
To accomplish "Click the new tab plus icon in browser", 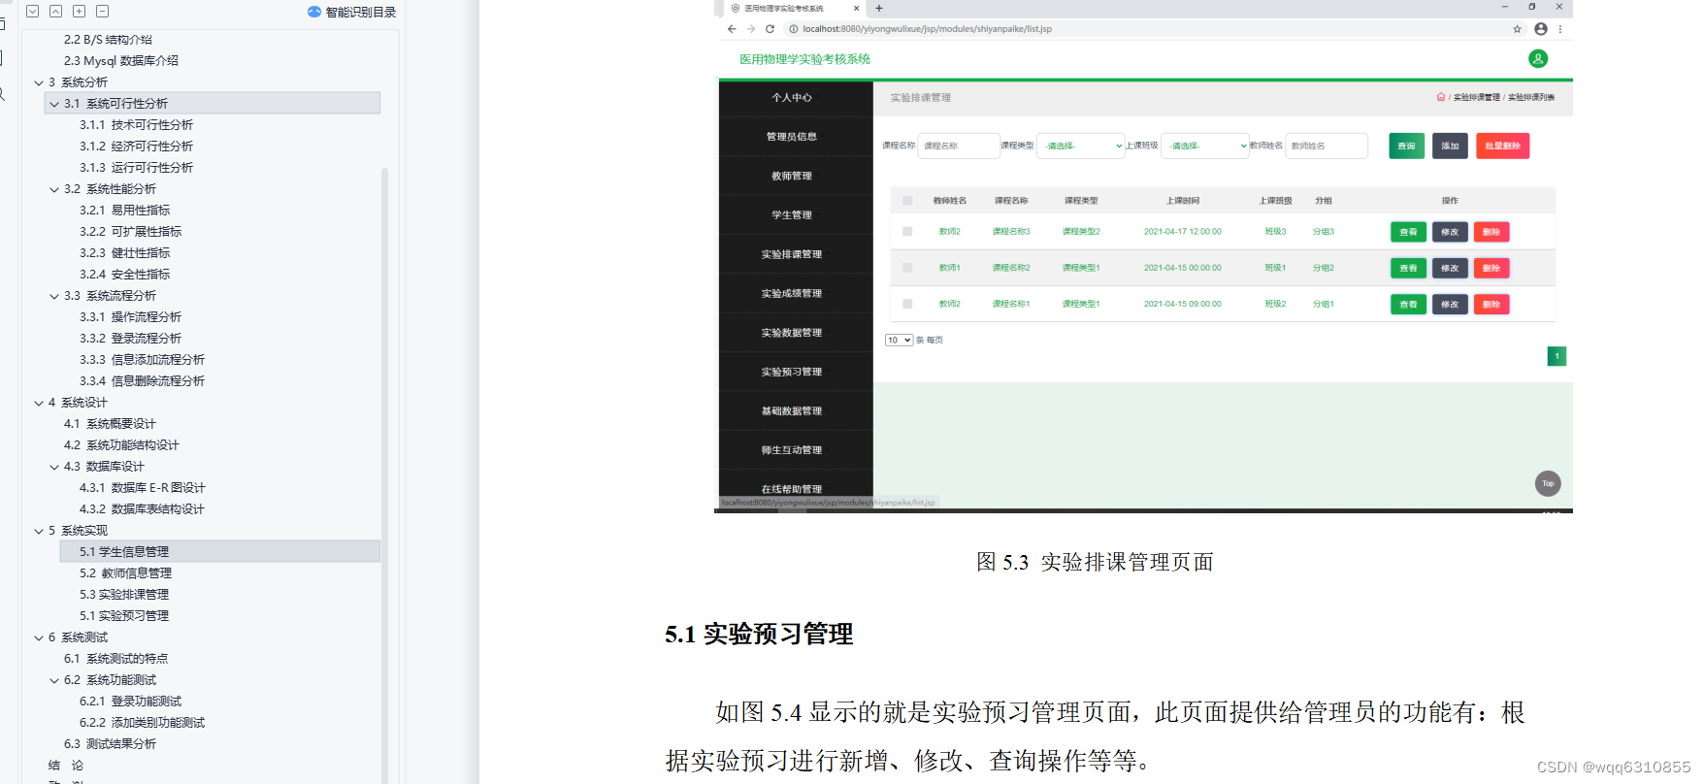I will coord(879,8).
